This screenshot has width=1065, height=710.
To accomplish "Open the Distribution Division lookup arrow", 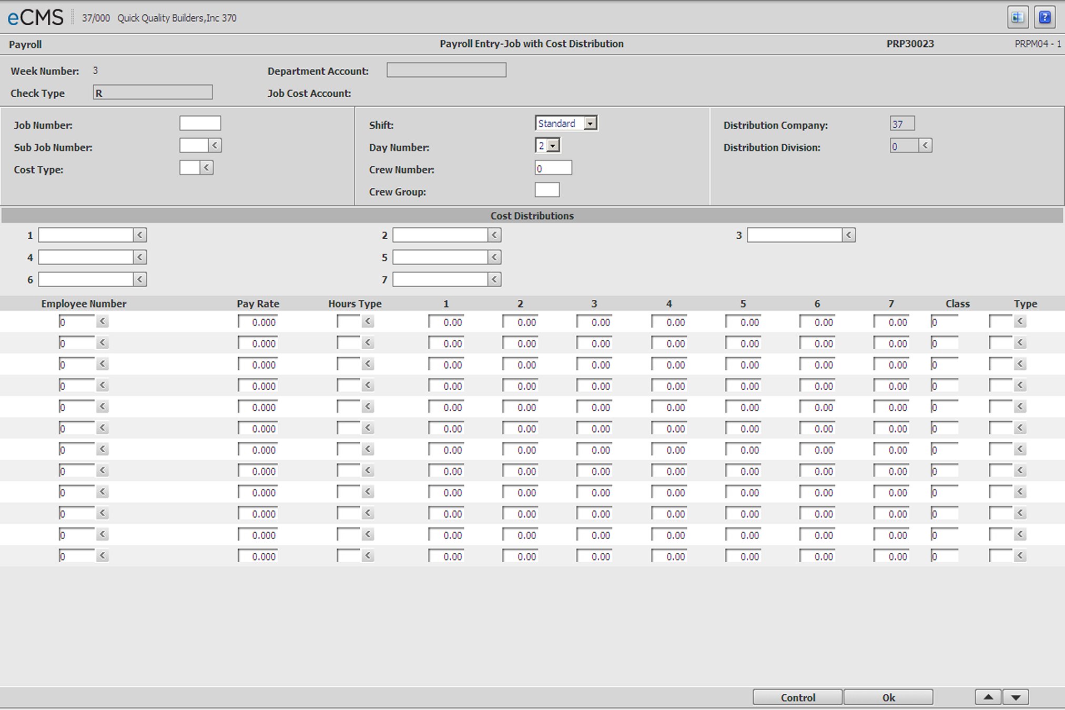I will 926,146.
